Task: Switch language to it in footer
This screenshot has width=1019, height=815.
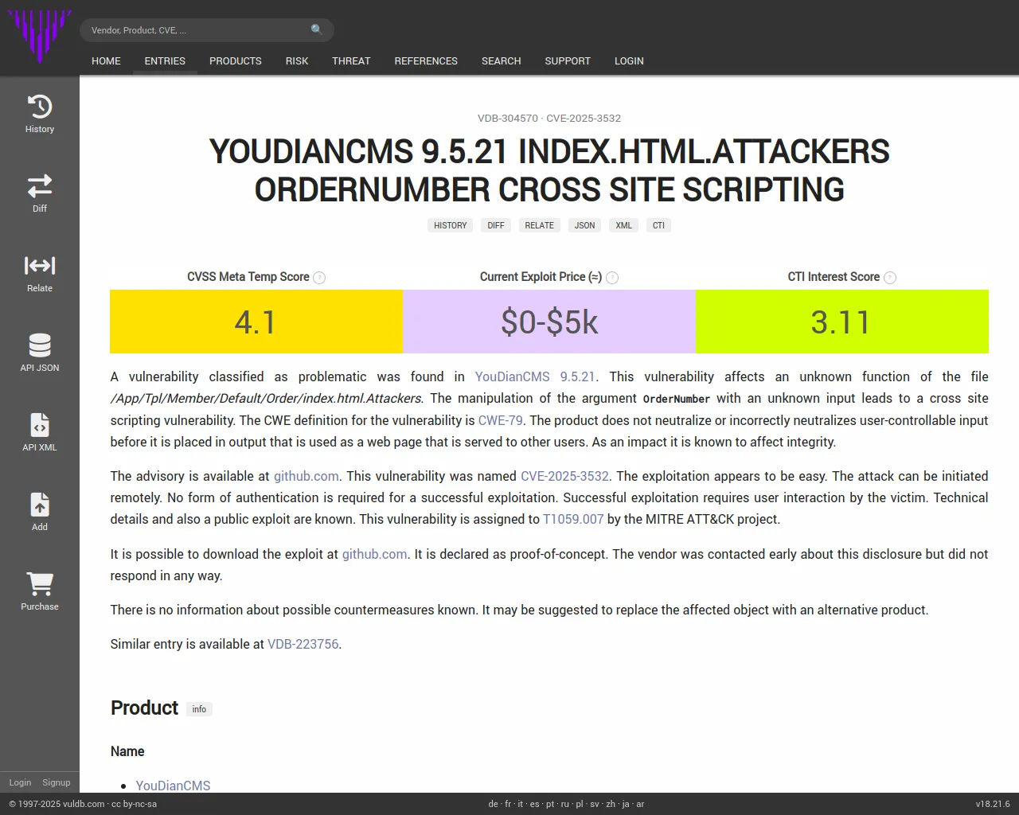Action: tap(521, 804)
